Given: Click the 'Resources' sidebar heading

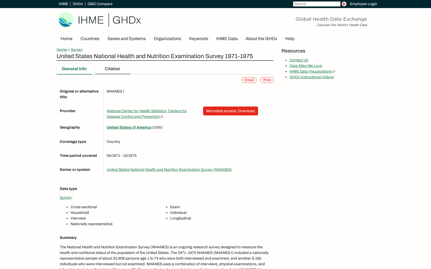Looking at the screenshot, I should [293, 51].
